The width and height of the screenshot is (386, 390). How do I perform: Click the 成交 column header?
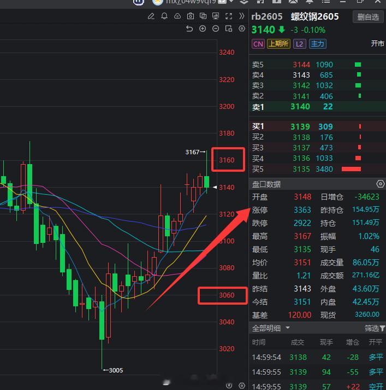(x=297, y=342)
